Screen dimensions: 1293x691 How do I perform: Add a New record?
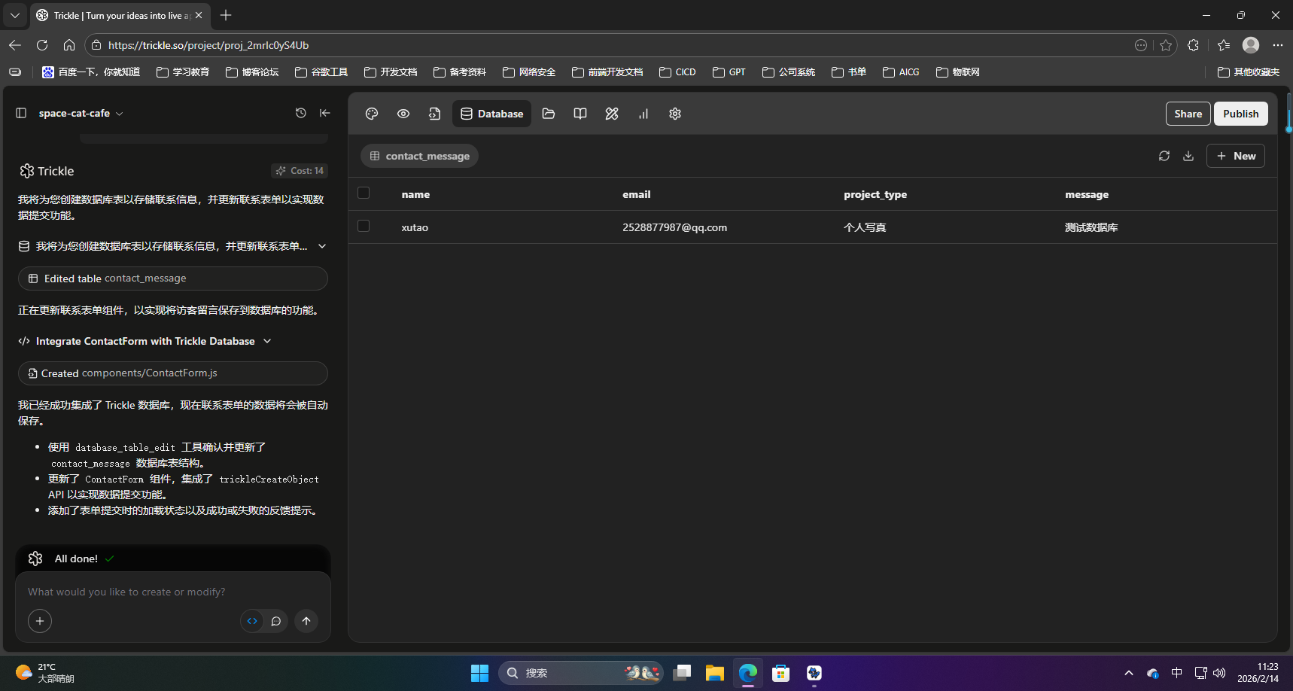(1236, 156)
